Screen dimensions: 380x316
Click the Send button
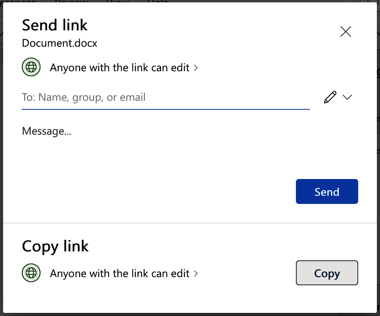pyautogui.click(x=327, y=191)
